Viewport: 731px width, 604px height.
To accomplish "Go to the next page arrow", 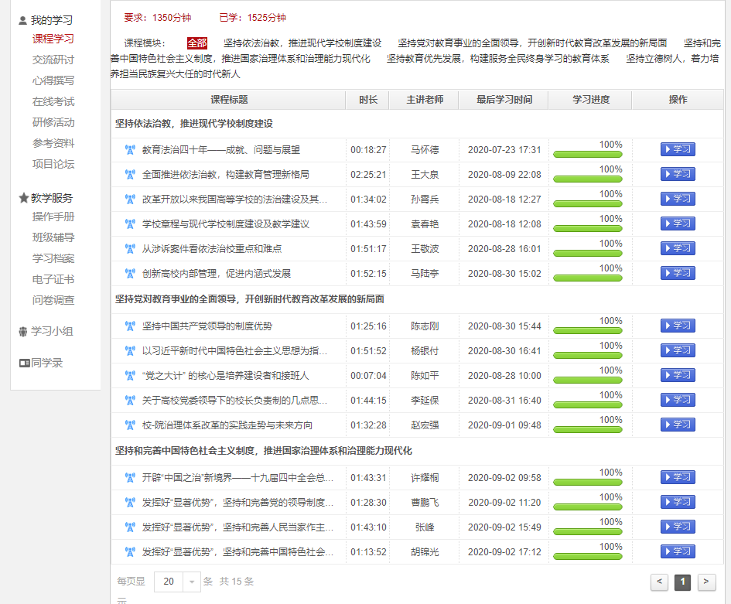I will (706, 582).
